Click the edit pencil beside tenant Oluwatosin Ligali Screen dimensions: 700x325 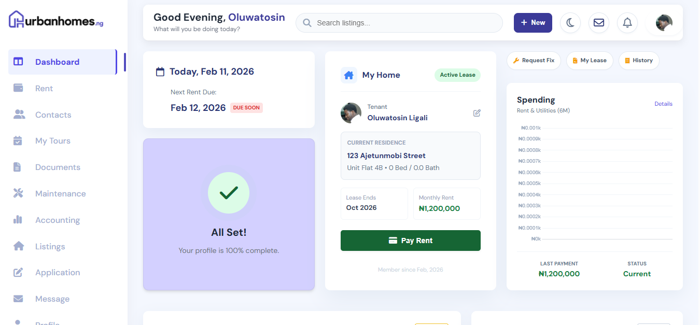pyautogui.click(x=477, y=112)
